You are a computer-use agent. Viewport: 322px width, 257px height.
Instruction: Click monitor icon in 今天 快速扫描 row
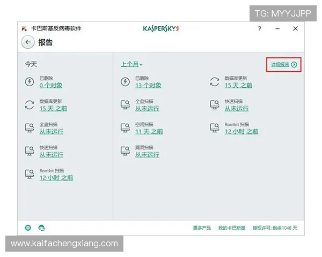click(30, 151)
